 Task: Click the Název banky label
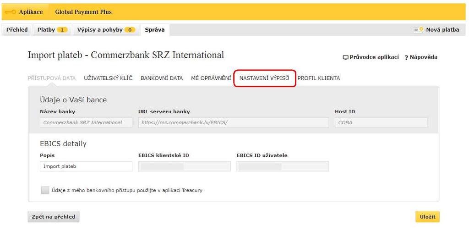click(58, 112)
